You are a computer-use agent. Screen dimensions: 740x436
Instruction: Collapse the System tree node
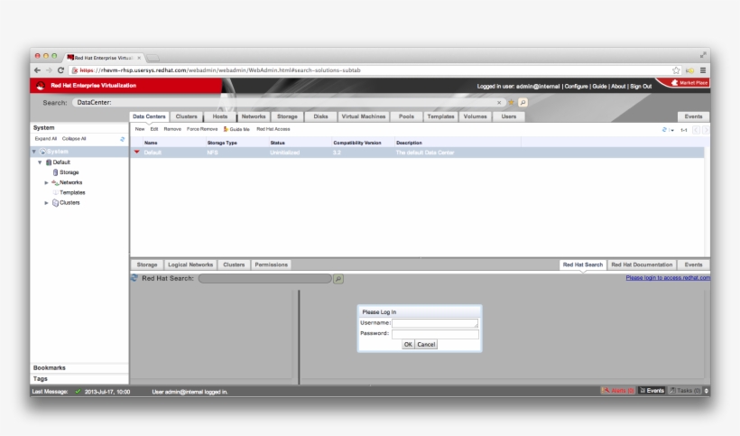point(34,152)
